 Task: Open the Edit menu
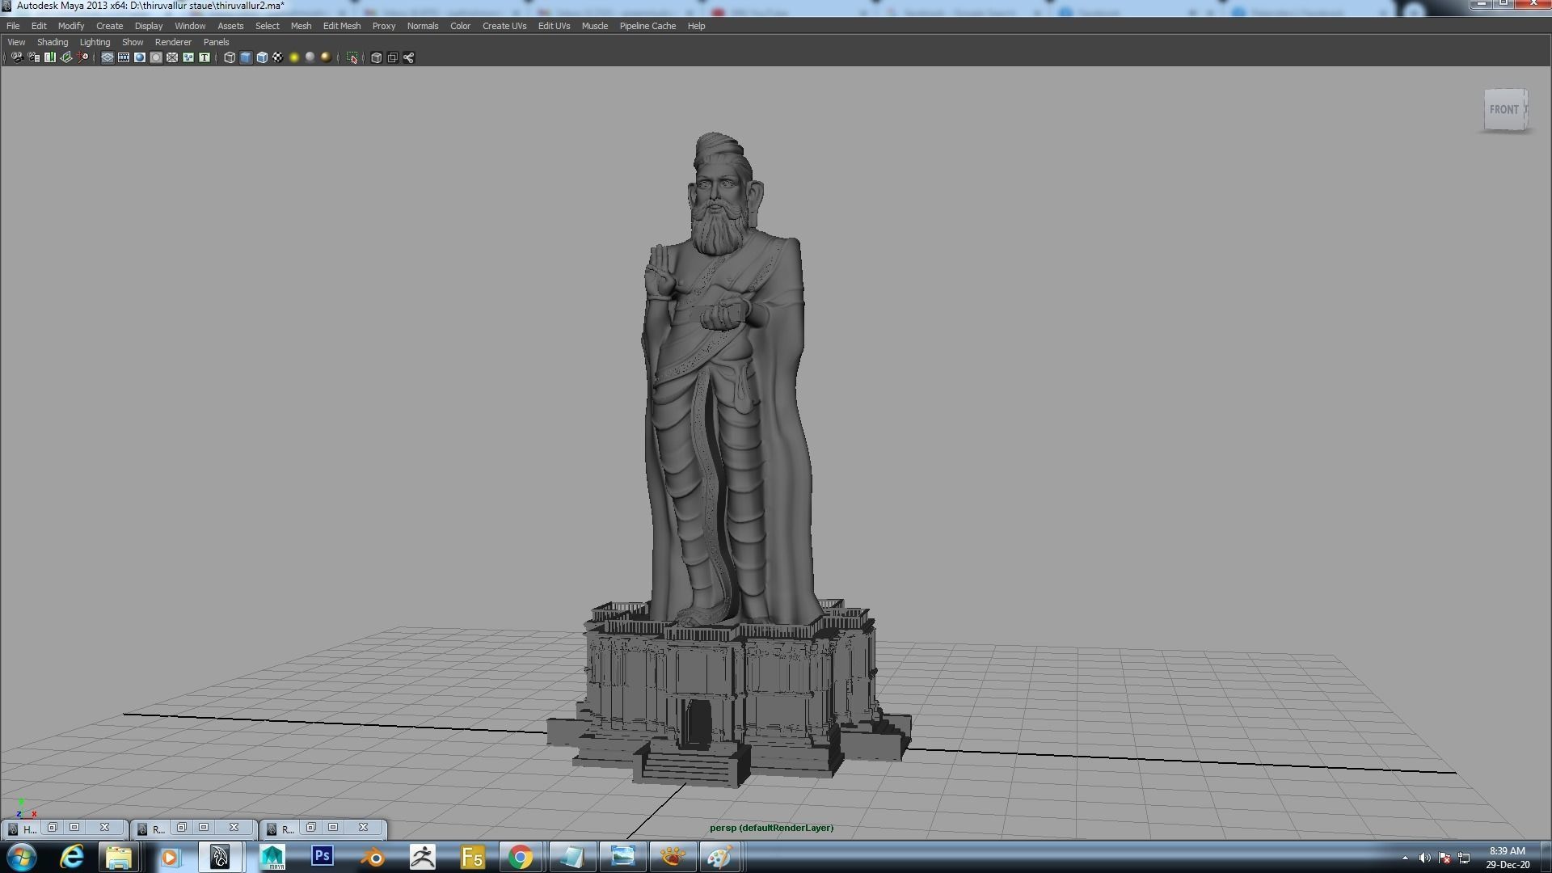point(39,26)
